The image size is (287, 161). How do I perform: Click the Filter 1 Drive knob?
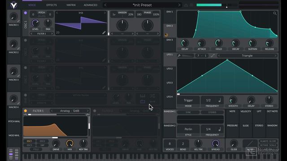click(56, 144)
